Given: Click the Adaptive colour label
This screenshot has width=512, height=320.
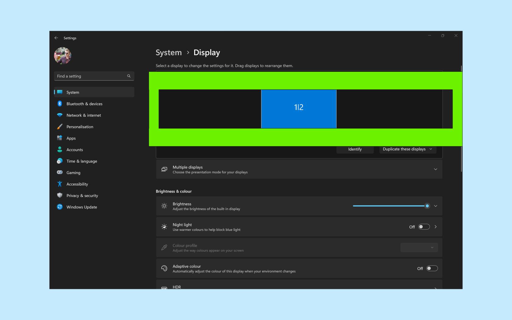Looking at the screenshot, I should pos(187,266).
